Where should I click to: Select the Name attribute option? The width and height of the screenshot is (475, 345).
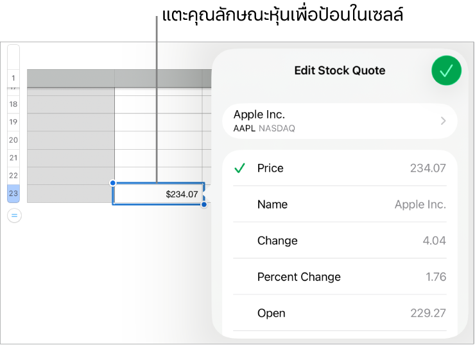340,205
